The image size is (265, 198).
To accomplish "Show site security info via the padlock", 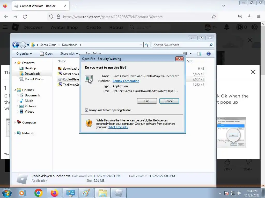I will (x=58, y=16).
